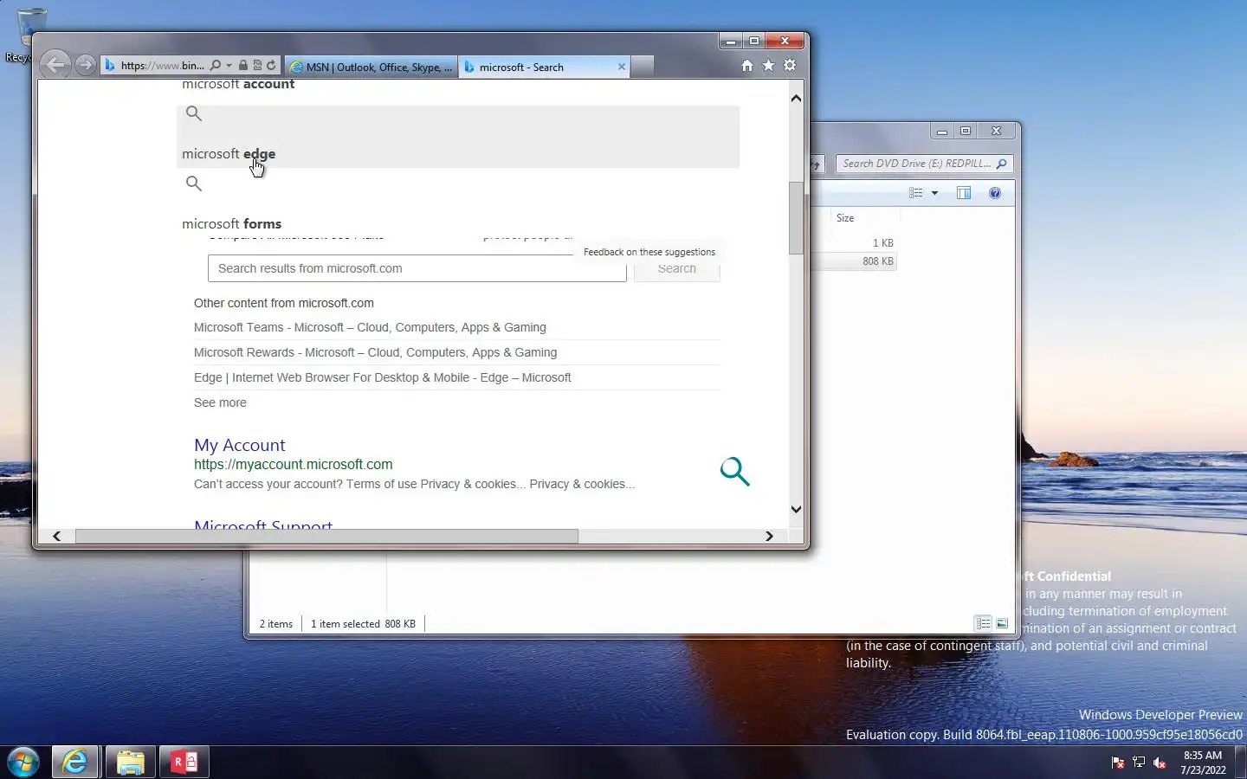Click the red application taskbar icon
This screenshot has width=1247, height=779.
click(x=184, y=762)
